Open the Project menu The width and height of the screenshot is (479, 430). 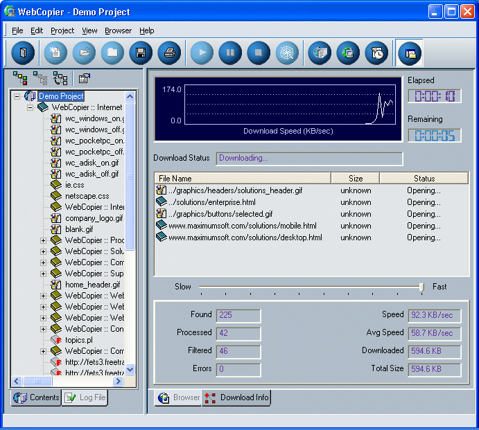pyautogui.click(x=62, y=30)
